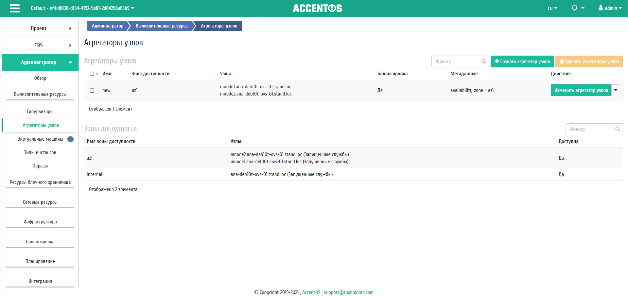Click the ACCENTOS logo
This screenshot has height=296, width=628.
click(317, 8)
